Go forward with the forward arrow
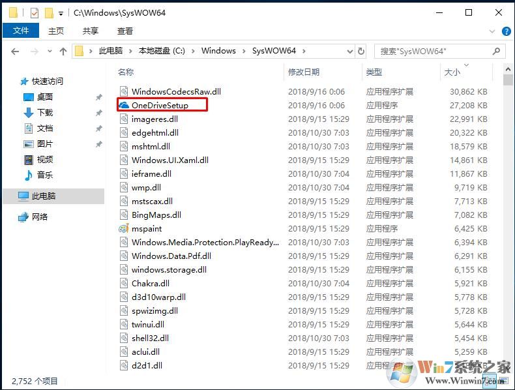Screen dimensions: 515x390 tap(34, 52)
